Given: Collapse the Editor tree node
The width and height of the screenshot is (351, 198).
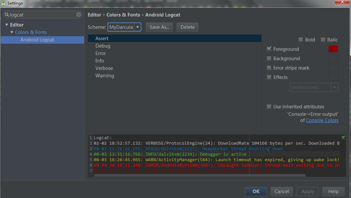Looking at the screenshot, I should pos(6,25).
